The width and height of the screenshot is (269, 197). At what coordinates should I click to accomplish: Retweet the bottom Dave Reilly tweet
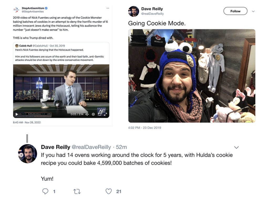pos(77,191)
